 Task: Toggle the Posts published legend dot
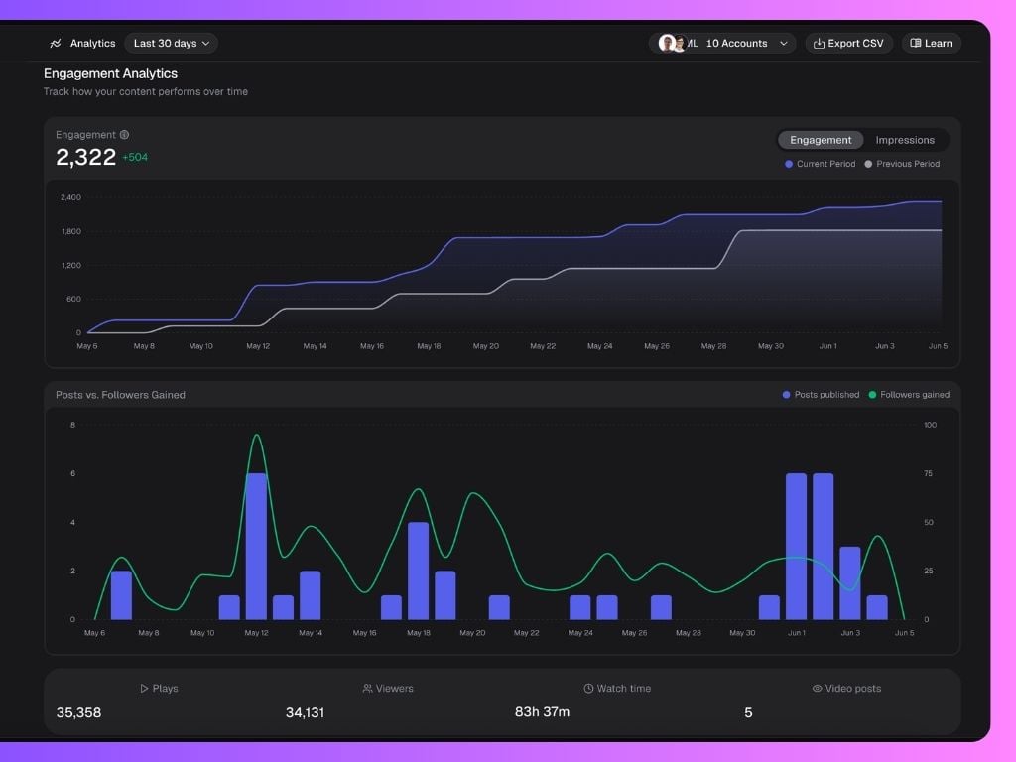point(786,395)
